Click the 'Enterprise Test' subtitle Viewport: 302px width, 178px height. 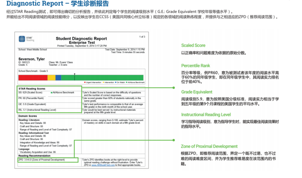[x=82, y=43]
